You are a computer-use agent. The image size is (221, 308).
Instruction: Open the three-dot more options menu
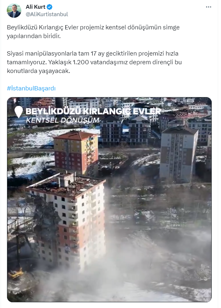click(208, 7)
